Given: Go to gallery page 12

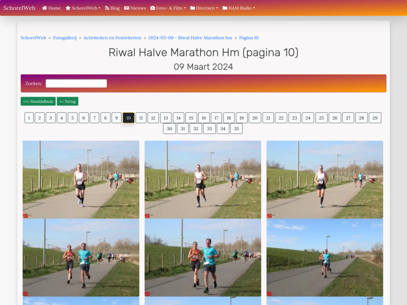Looking at the screenshot, I should [153, 118].
